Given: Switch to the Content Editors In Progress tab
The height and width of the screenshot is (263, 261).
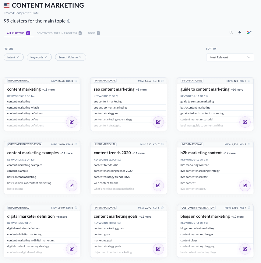Looking at the screenshot, I should pos(57,33).
